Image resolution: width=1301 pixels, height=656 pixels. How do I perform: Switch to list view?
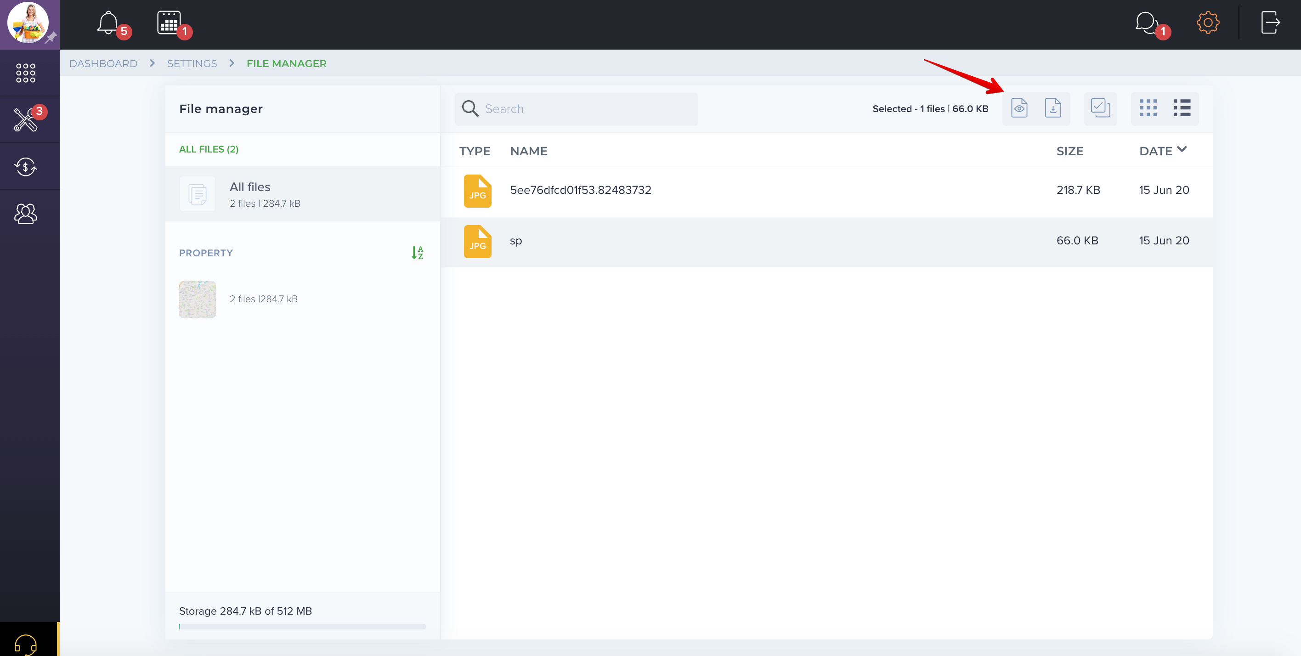pyautogui.click(x=1182, y=108)
